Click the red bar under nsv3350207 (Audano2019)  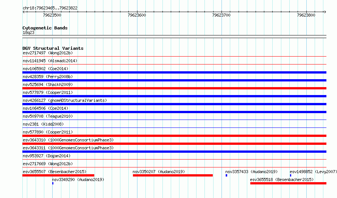click(173, 175)
